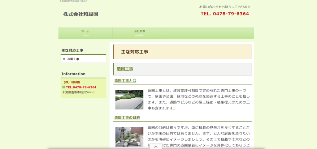
Task: Click the green arrow icon before TEL
Action: pyautogui.click(x=64, y=87)
